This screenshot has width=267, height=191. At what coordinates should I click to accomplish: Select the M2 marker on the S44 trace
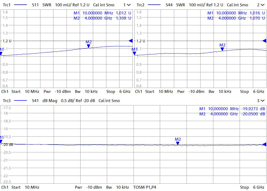(222, 49)
